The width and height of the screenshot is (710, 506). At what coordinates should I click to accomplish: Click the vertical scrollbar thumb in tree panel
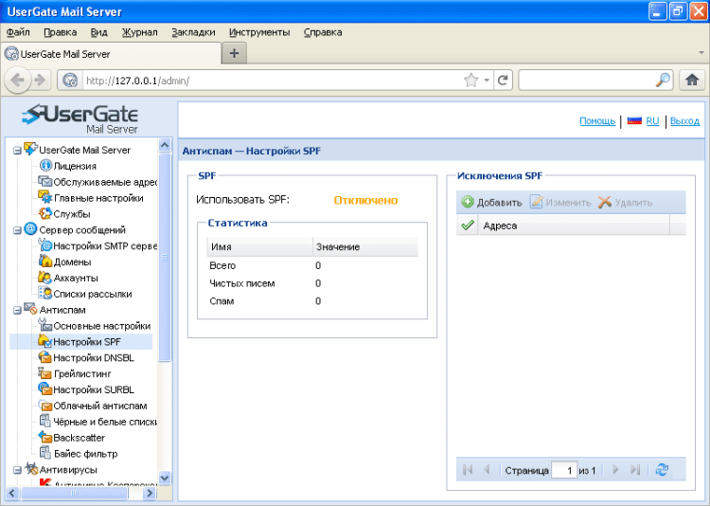[x=165, y=258]
